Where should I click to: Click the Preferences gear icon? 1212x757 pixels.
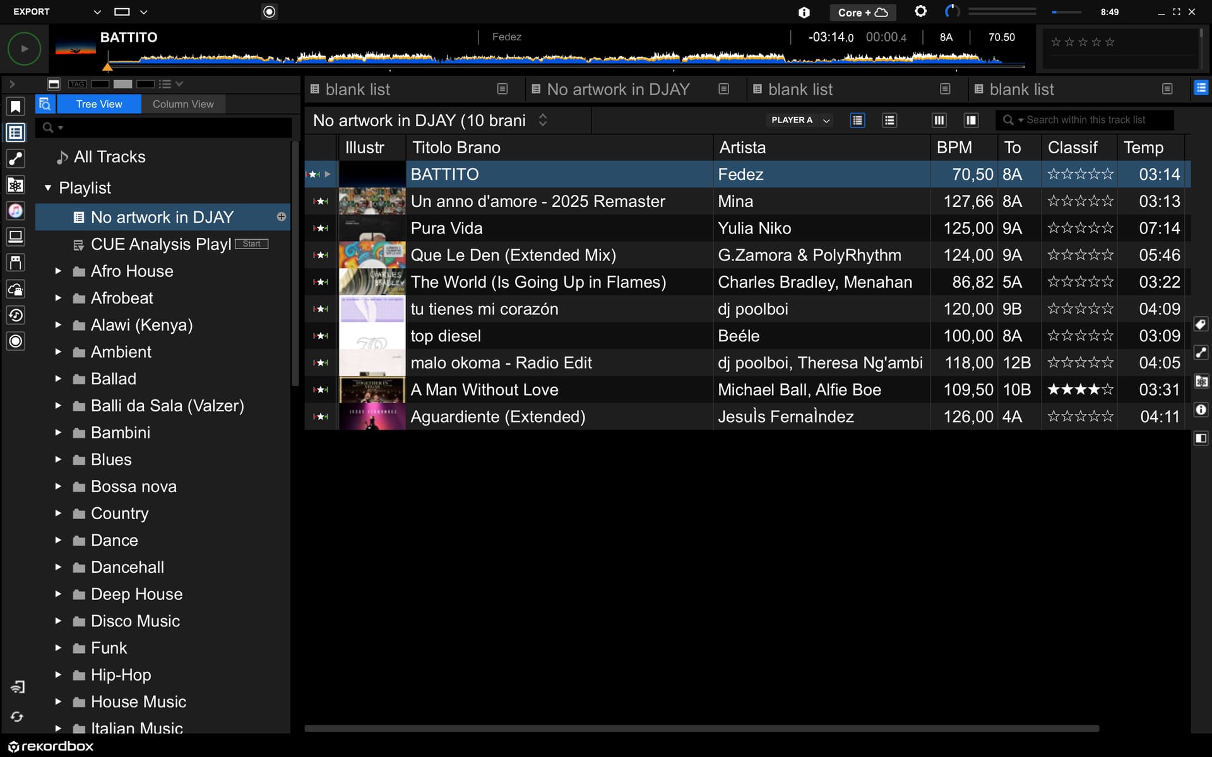[x=920, y=11]
